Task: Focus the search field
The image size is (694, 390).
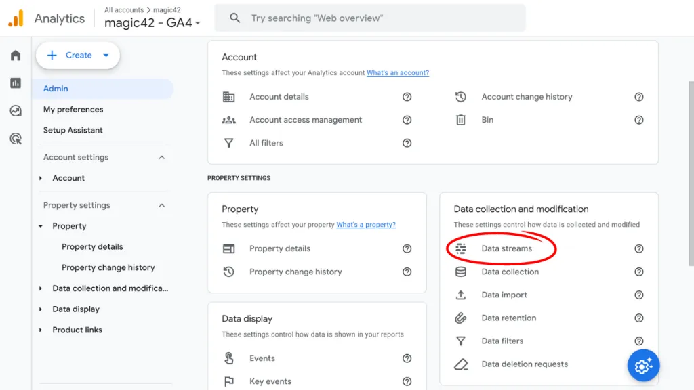Action: tap(370, 18)
